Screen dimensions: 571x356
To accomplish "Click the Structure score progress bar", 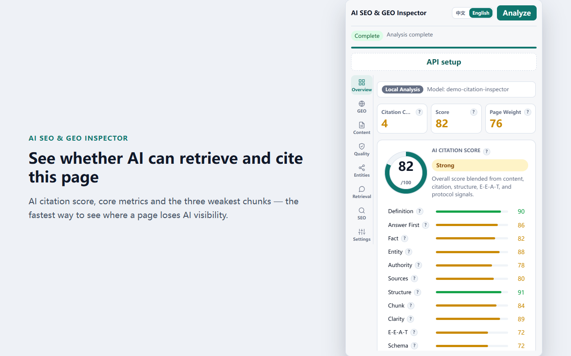I will [x=472, y=292].
